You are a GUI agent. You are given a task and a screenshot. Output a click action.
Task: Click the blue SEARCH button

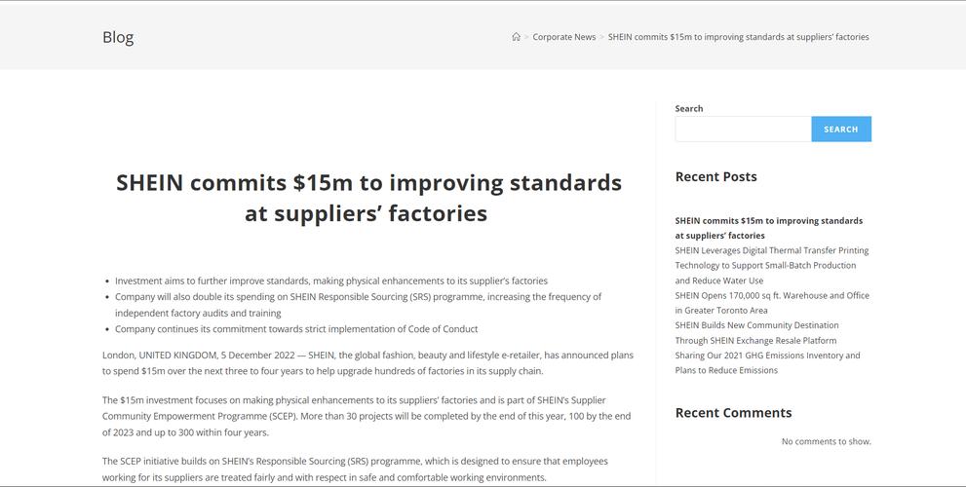tap(841, 130)
